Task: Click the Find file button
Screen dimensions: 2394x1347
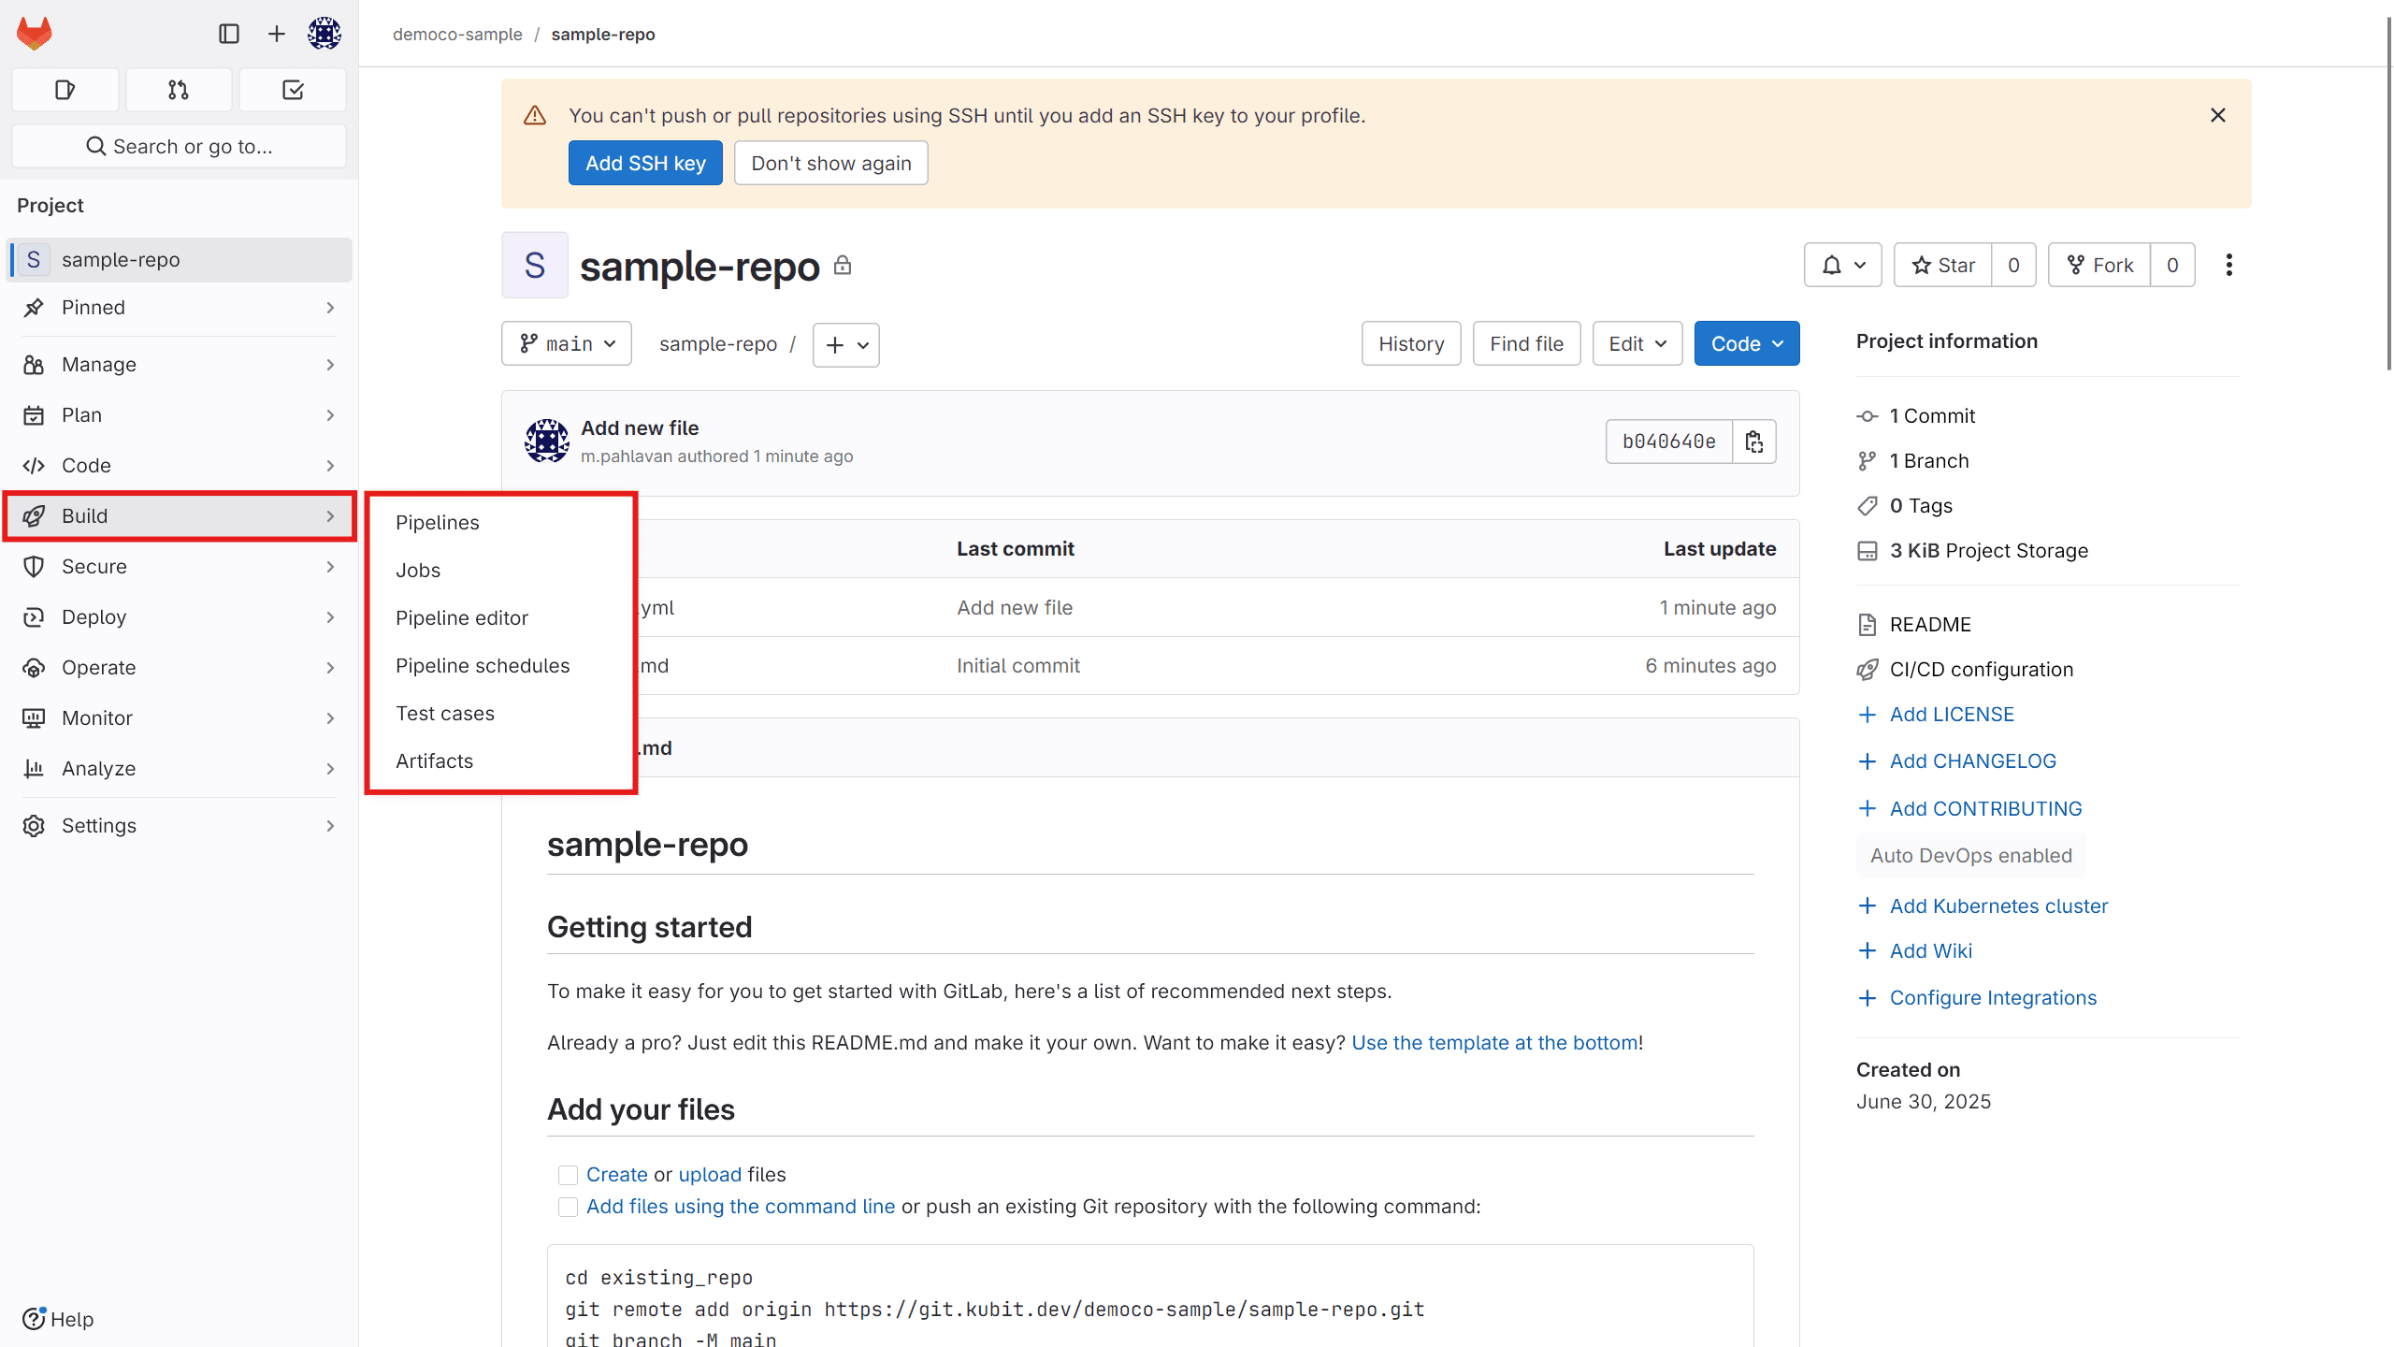Action: pyautogui.click(x=1526, y=343)
